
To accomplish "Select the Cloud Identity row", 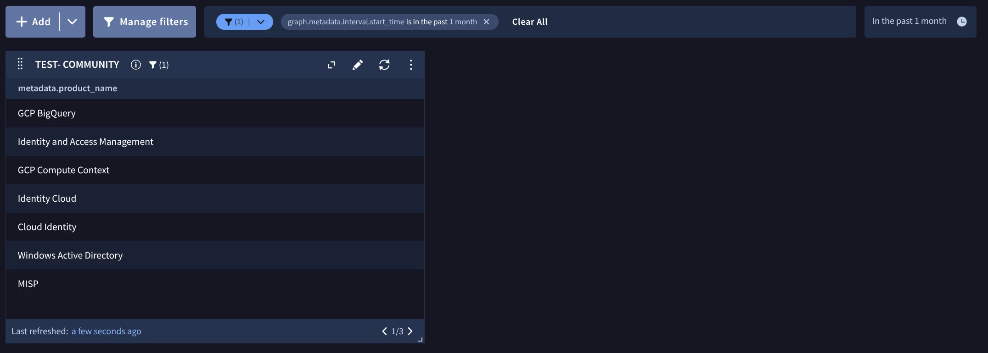I will click(215, 227).
